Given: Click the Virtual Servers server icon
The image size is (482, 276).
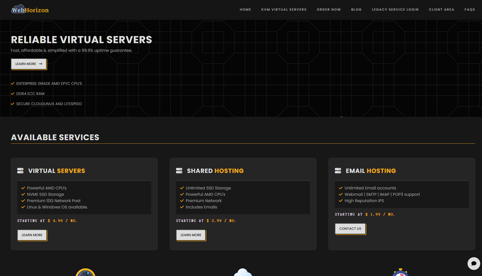Looking at the screenshot, I should tap(20, 171).
